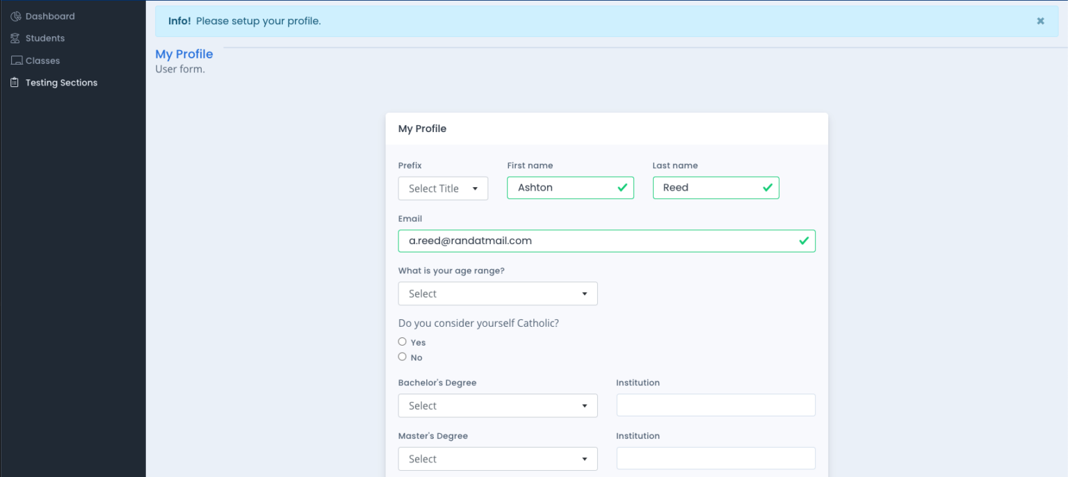Navigate to Students in the side menu

click(x=44, y=38)
